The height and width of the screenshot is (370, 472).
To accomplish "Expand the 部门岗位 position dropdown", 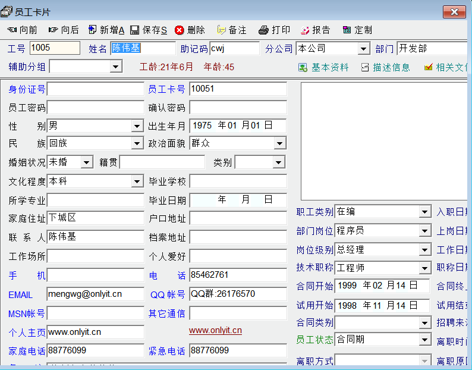I will (424, 231).
